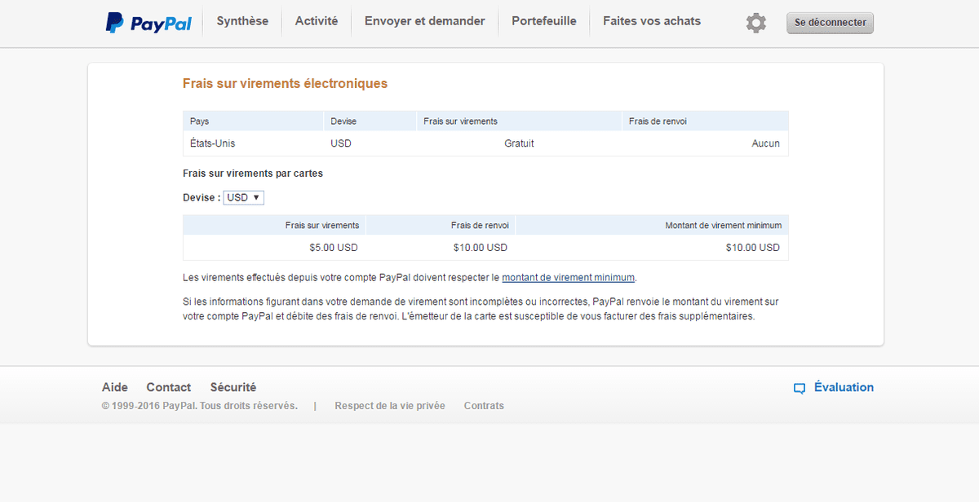
Task: Click the copyright 1999-2016 PayPal text
Action: point(200,406)
